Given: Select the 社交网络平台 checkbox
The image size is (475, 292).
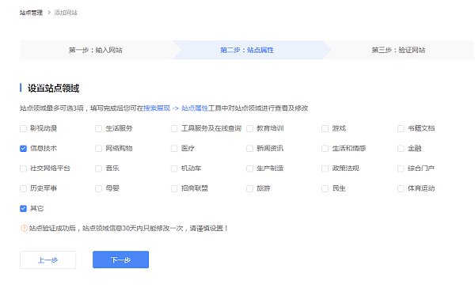Looking at the screenshot, I should pos(23,169).
